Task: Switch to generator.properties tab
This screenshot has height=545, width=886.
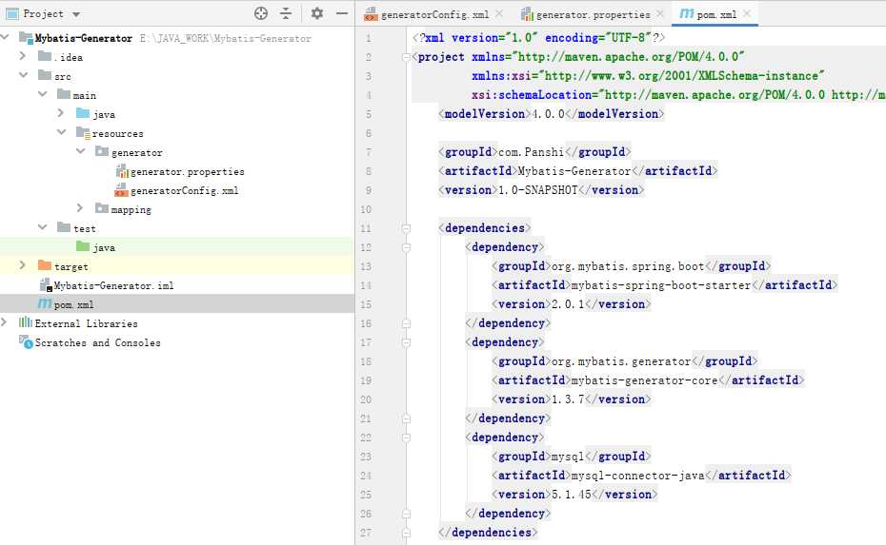Action: tap(593, 14)
